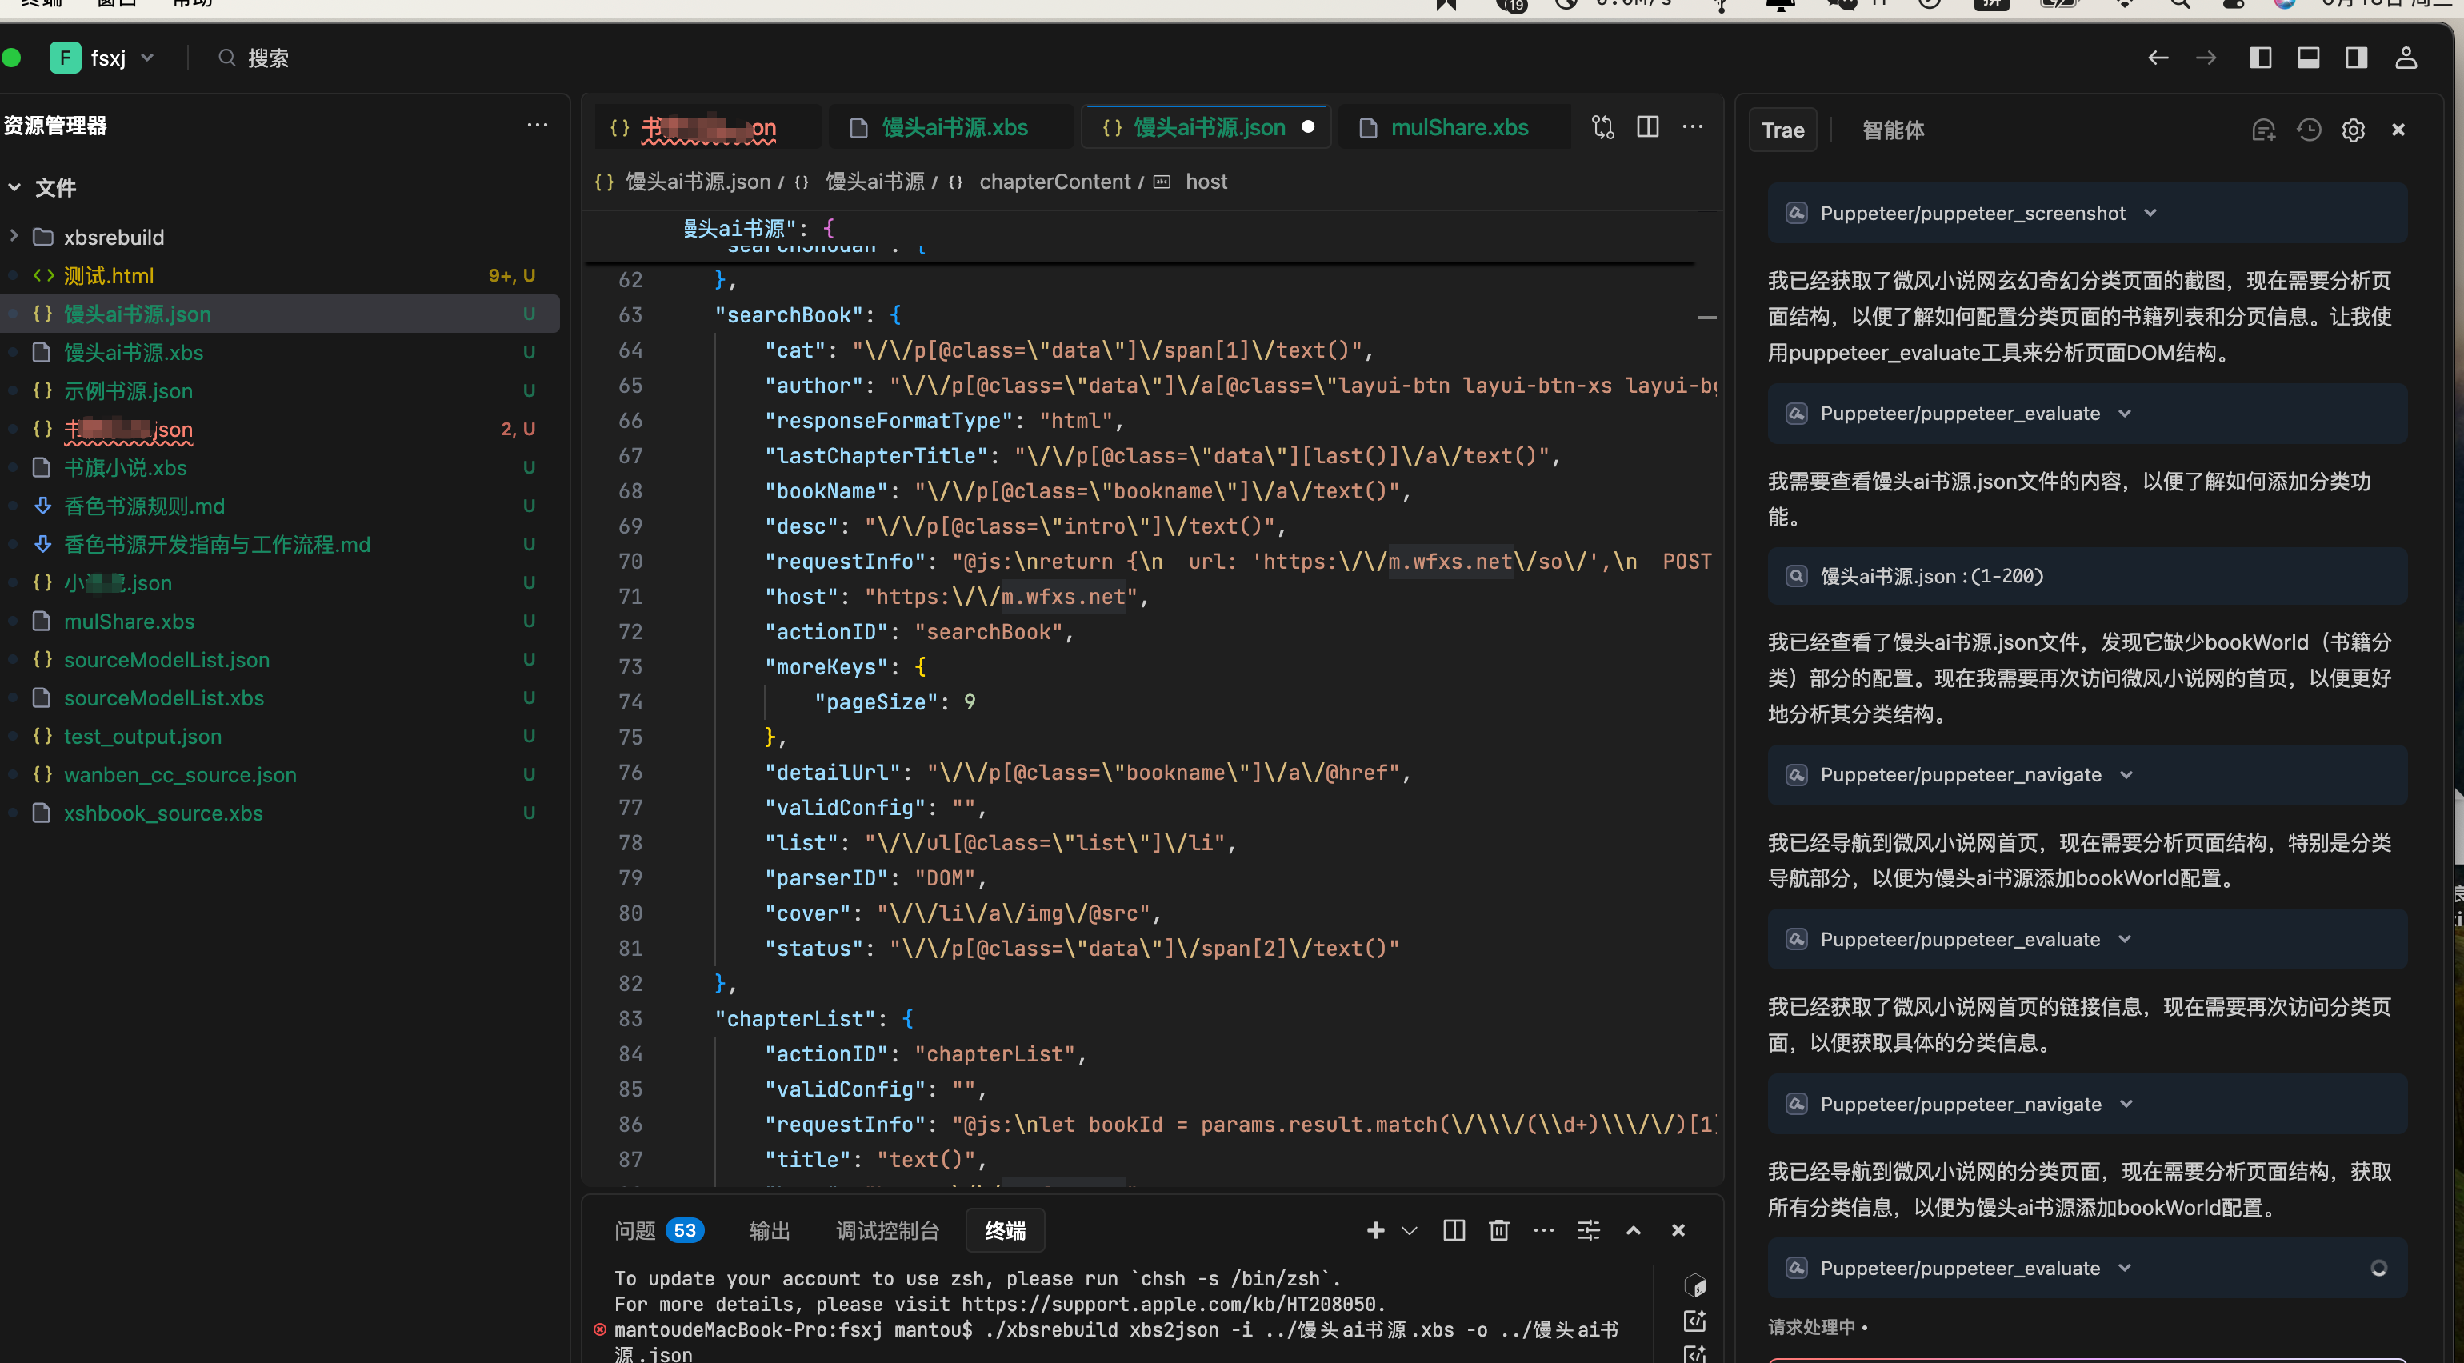The height and width of the screenshot is (1363, 2464).
Task: Expand the first Puppeteer/puppeteer_navigate tool call
Action: (2086, 775)
